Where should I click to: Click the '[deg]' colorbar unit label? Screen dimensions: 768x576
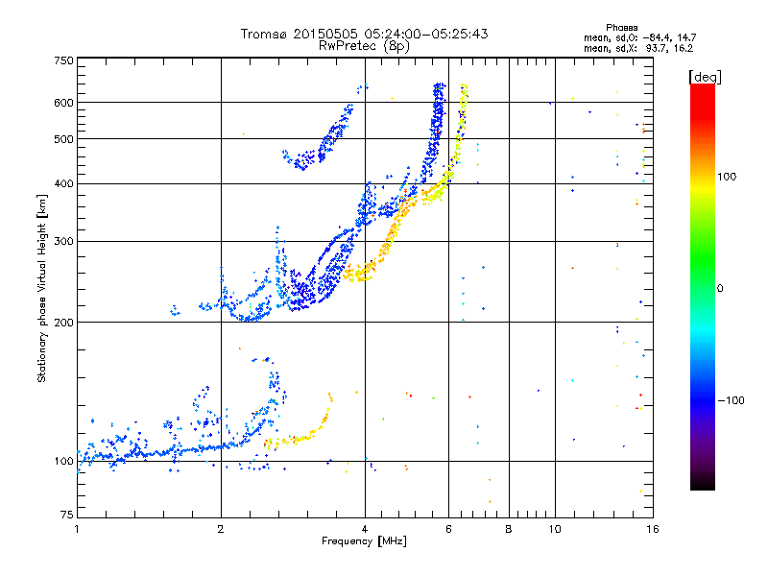coord(705,77)
